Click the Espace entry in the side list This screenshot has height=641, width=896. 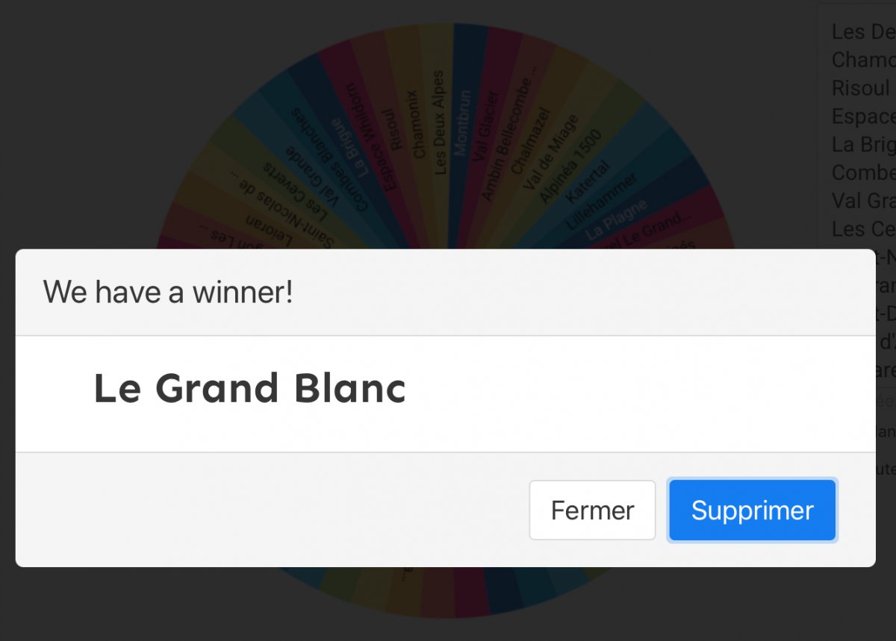pyautogui.click(x=863, y=116)
